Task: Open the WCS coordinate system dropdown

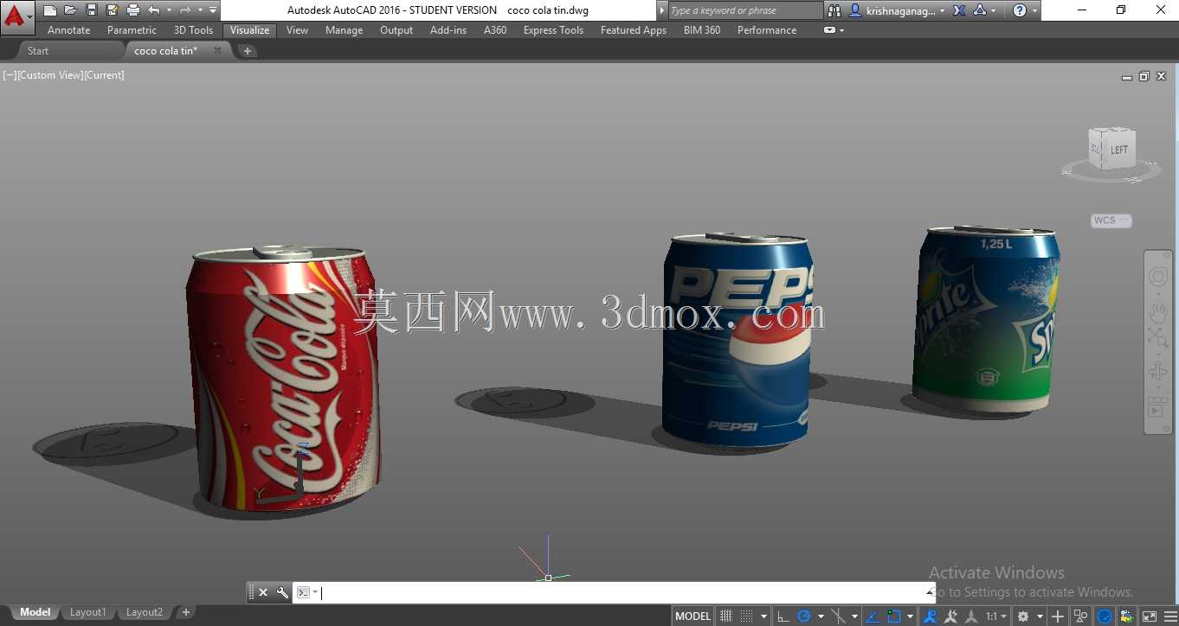Action: pyautogui.click(x=1111, y=220)
